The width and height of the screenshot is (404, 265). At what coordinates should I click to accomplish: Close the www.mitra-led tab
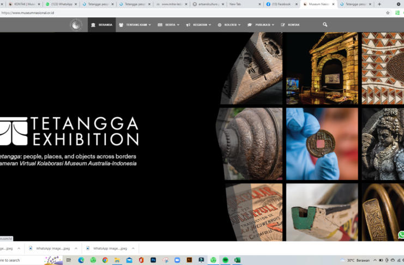(x=186, y=4)
